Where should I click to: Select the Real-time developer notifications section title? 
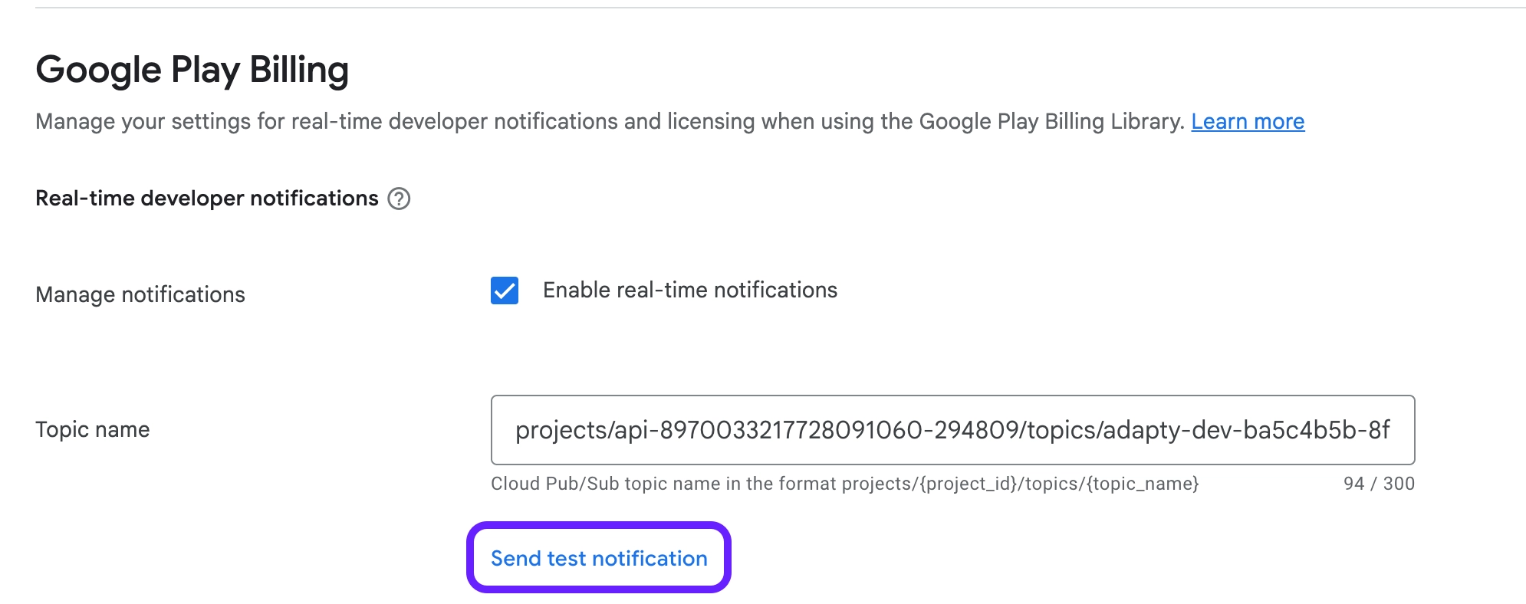(207, 199)
